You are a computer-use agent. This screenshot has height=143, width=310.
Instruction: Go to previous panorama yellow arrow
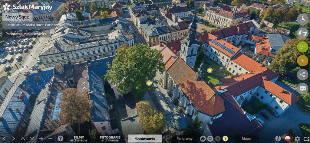pos(218,139)
